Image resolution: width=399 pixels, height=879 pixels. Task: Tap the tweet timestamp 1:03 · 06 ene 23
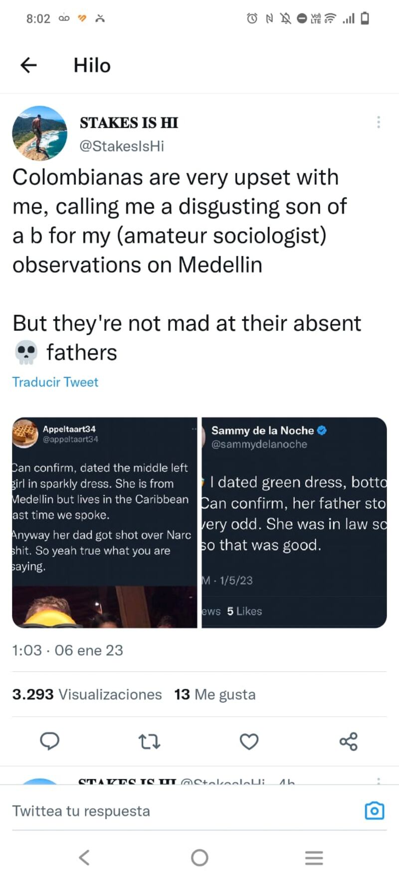pyautogui.click(x=67, y=650)
